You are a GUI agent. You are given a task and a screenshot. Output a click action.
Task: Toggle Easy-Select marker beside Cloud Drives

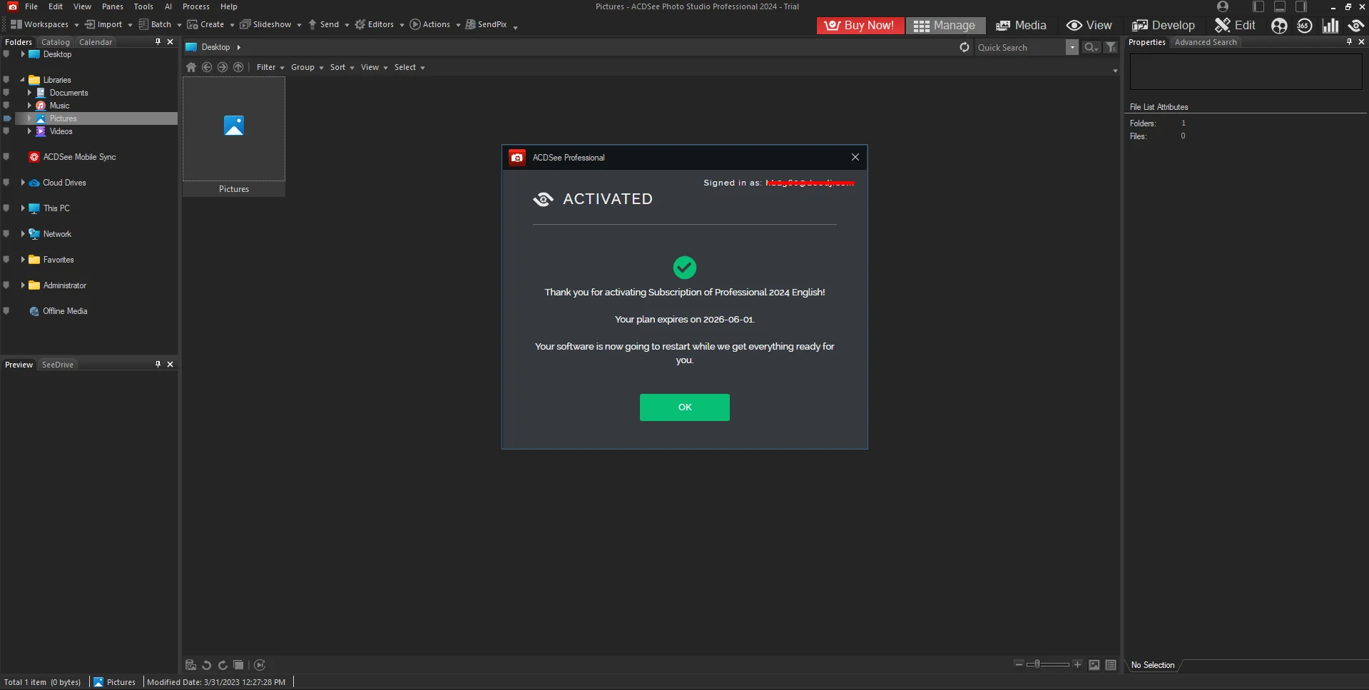[x=6, y=183]
